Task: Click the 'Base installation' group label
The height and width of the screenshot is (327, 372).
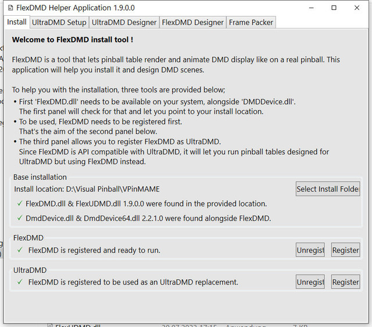Action: point(40,177)
